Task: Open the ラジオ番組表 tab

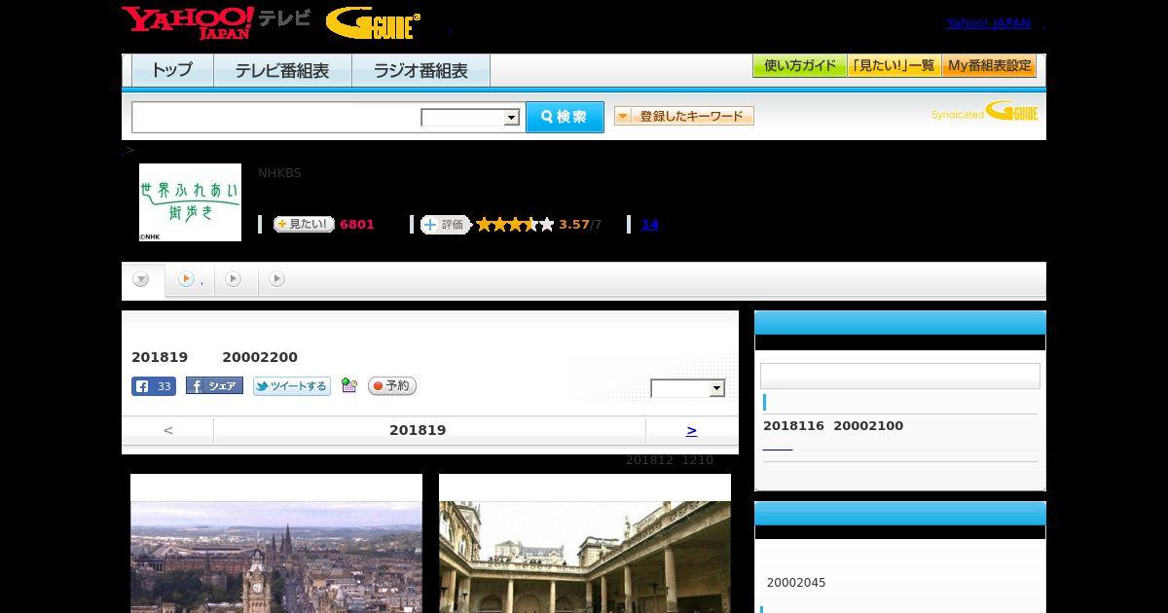Action: [x=420, y=70]
